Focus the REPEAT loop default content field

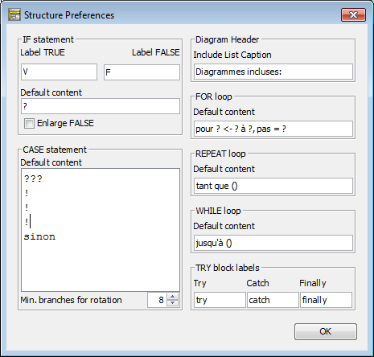[273, 186]
